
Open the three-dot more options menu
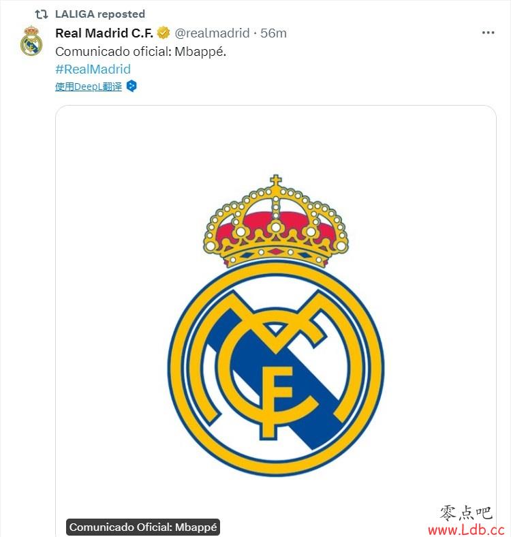[488, 33]
